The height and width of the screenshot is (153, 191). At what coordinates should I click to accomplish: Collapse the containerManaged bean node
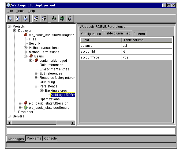tap(31, 60)
